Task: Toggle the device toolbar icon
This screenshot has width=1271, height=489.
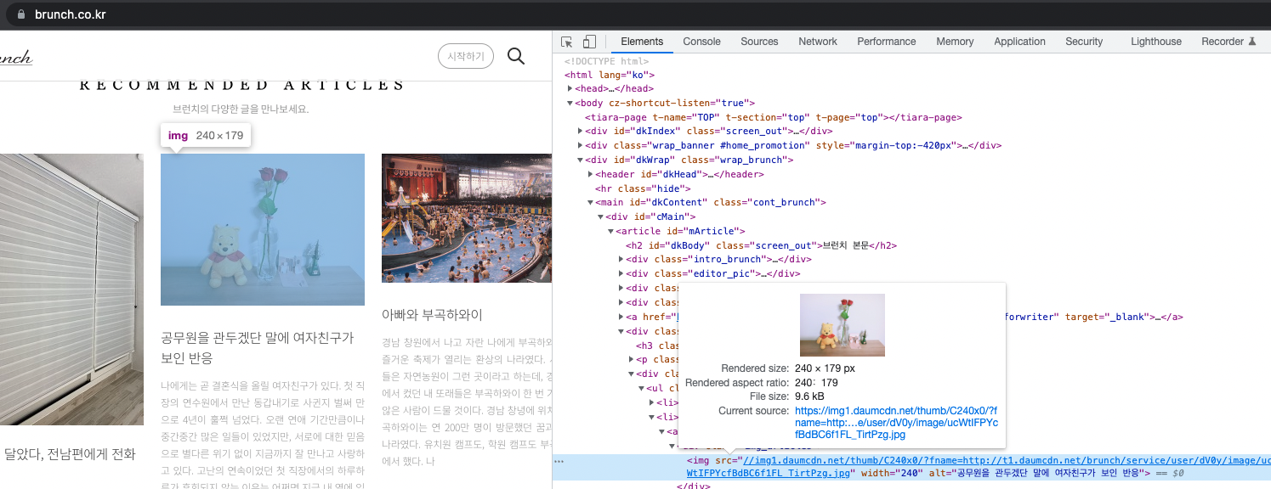Action: click(x=589, y=42)
